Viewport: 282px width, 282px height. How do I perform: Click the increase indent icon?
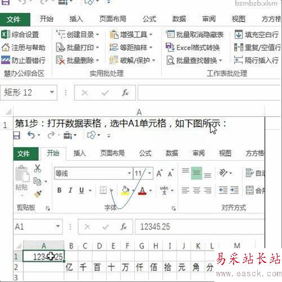click(234, 190)
